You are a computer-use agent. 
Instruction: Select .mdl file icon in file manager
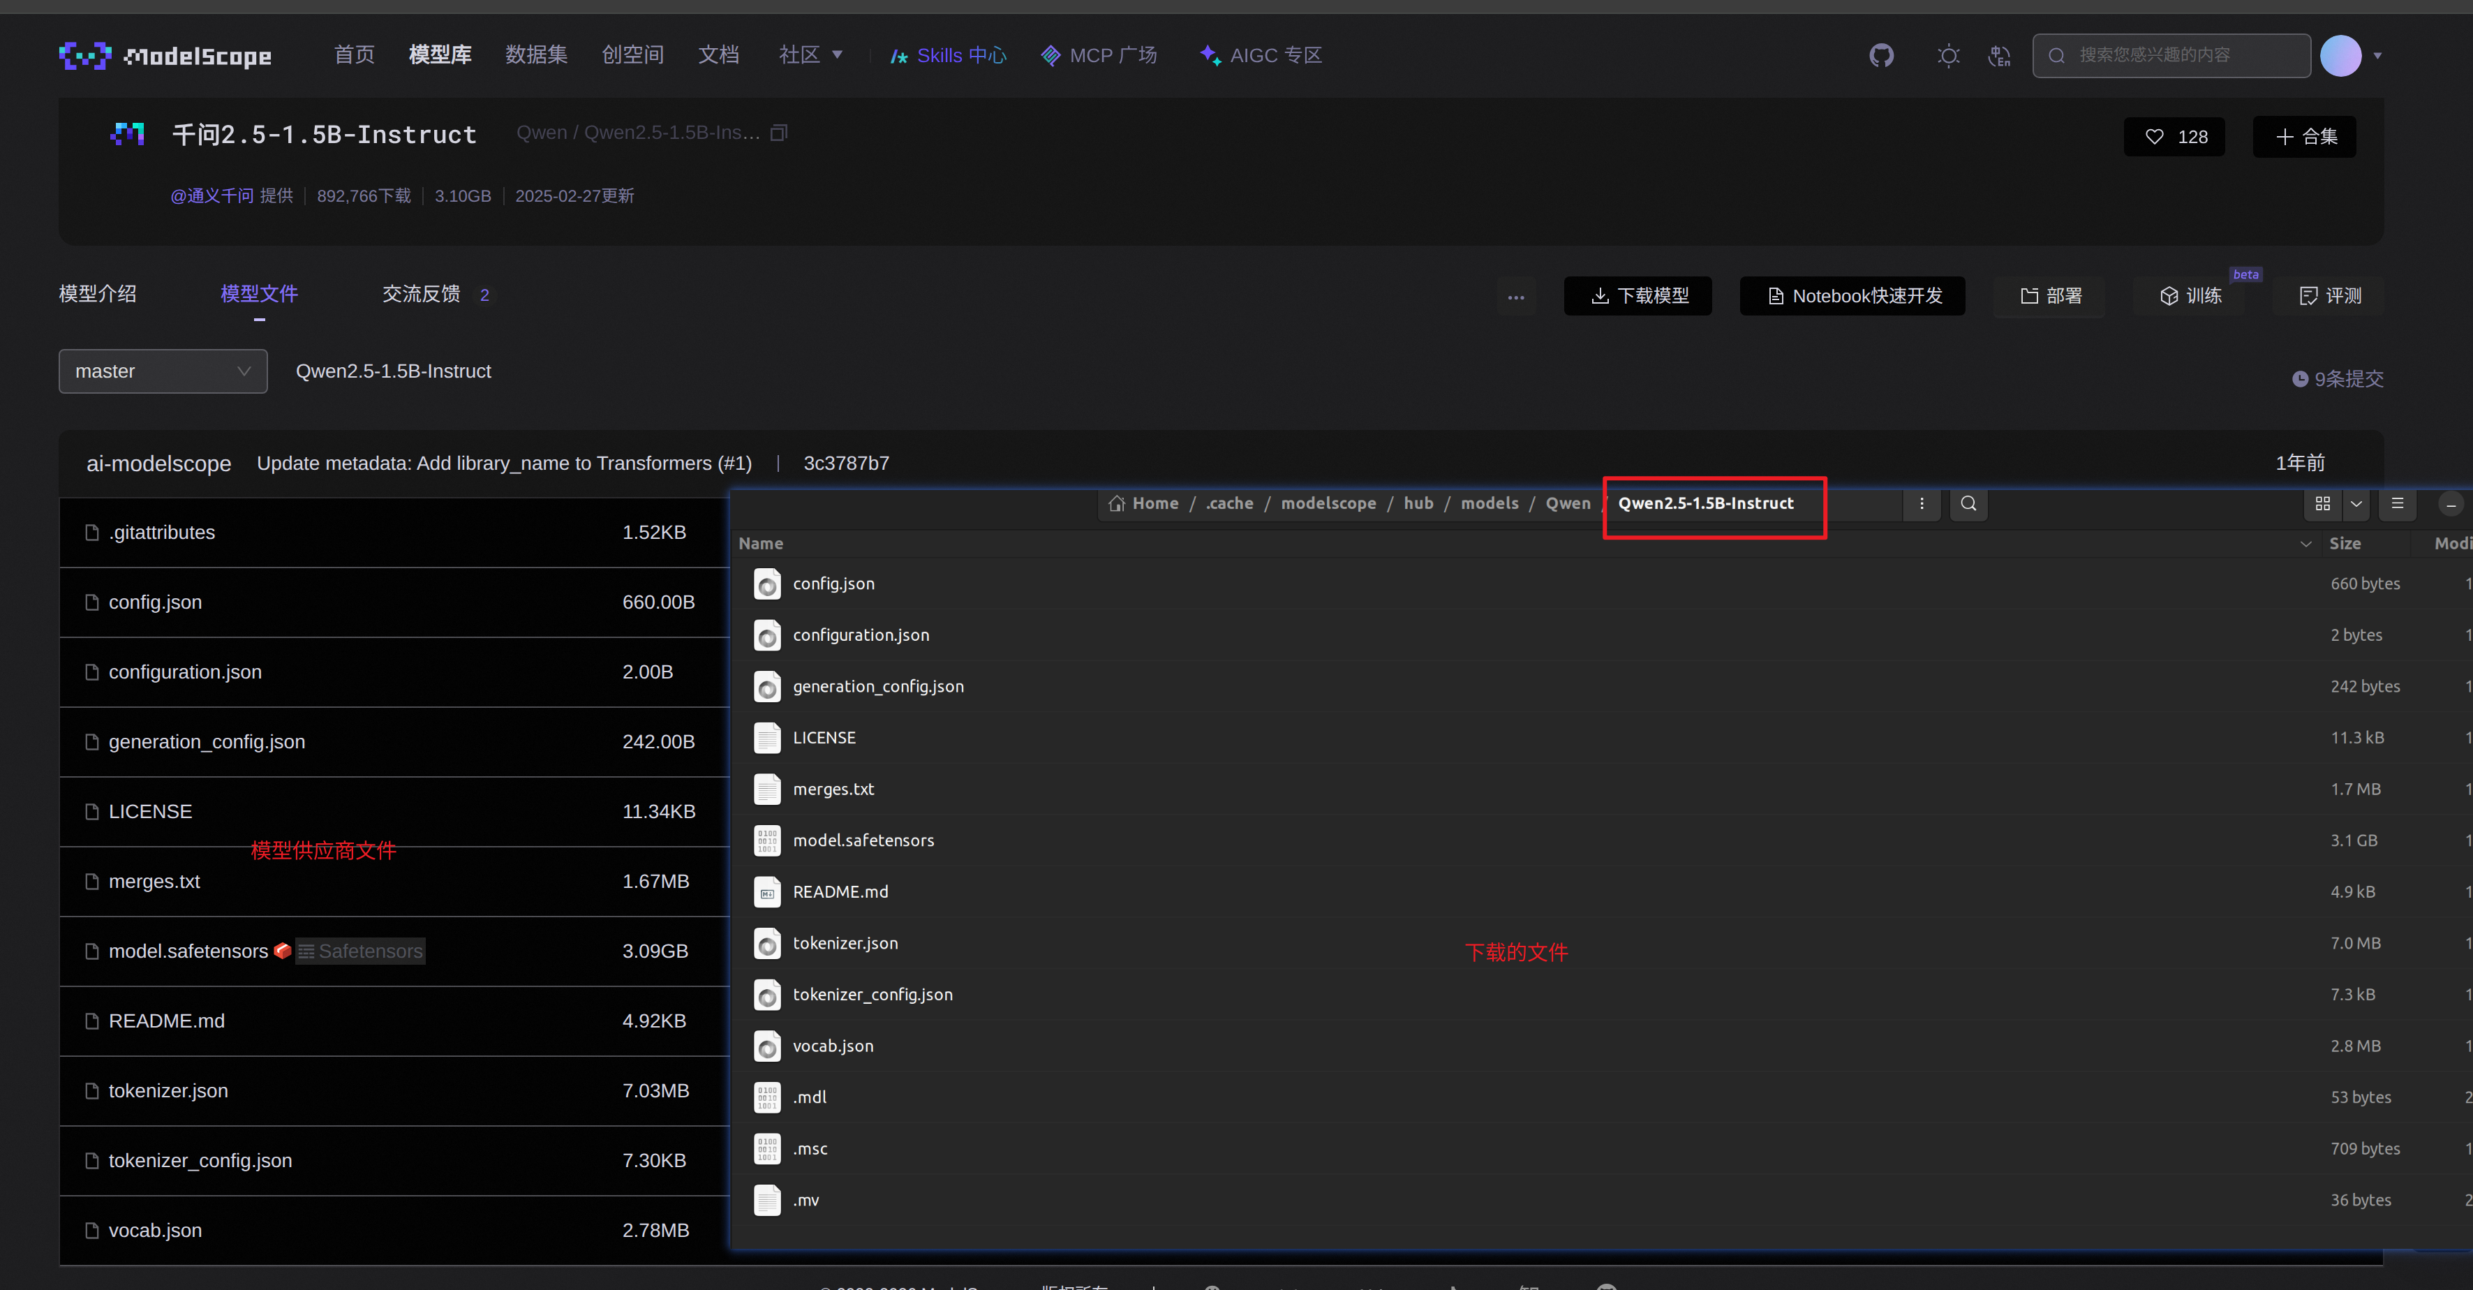click(x=767, y=1097)
